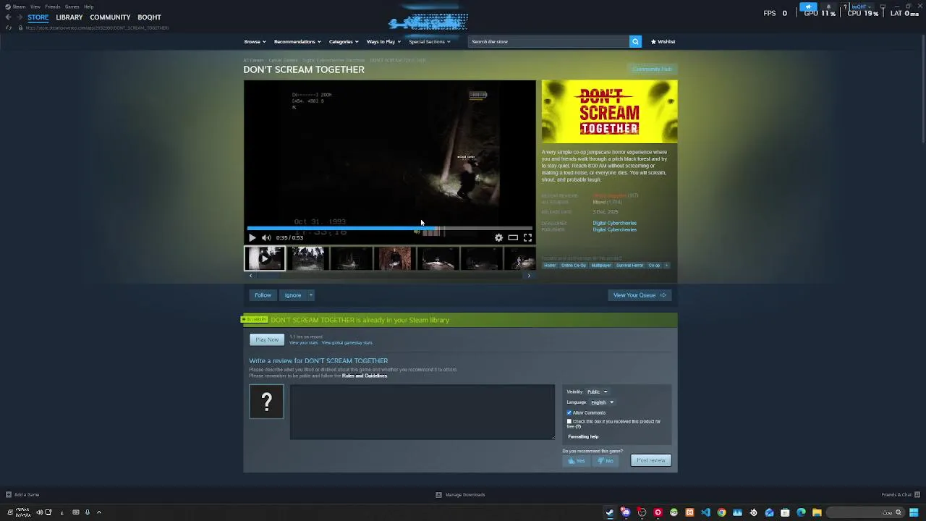The width and height of the screenshot is (926, 521).
Task: Open VS Code from taskbar
Action: (705, 512)
